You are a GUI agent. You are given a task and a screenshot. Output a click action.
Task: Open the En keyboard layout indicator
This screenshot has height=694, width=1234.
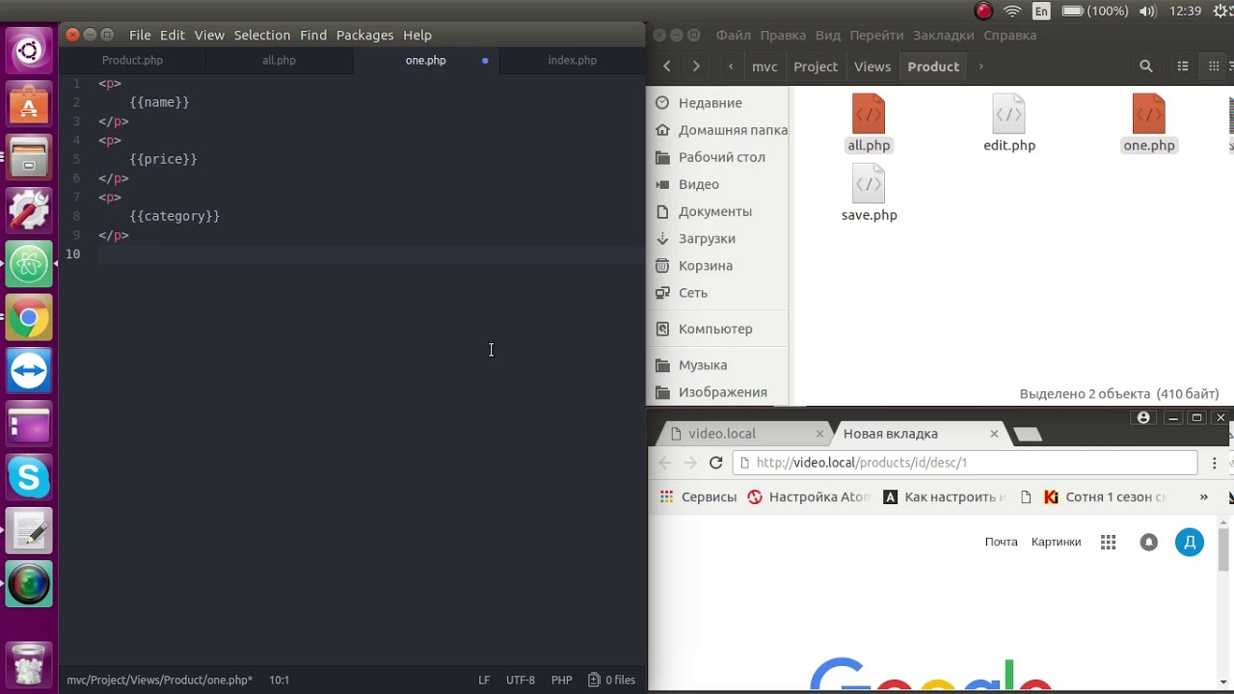[1041, 12]
